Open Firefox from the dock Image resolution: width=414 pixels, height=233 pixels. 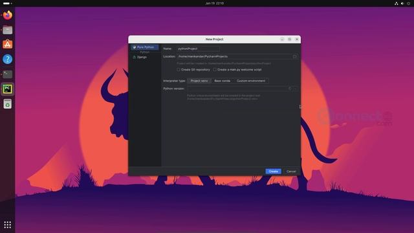7,15
